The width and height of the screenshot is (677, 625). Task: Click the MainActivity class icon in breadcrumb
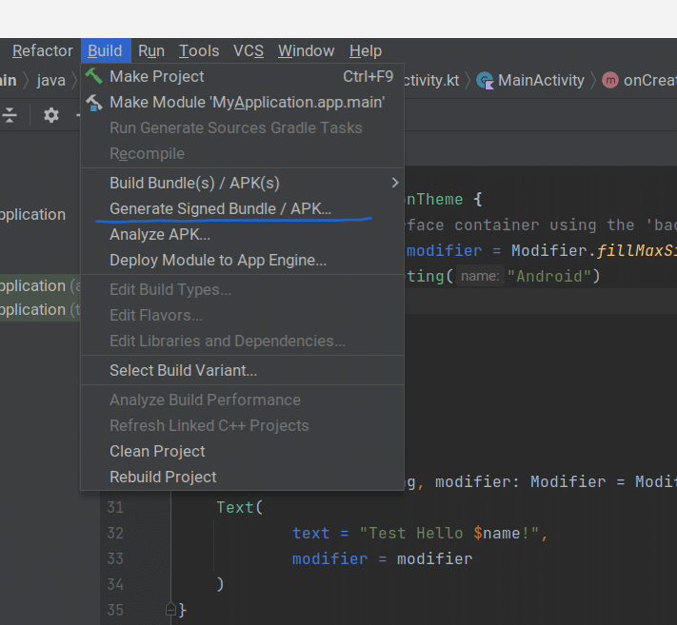coord(486,81)
